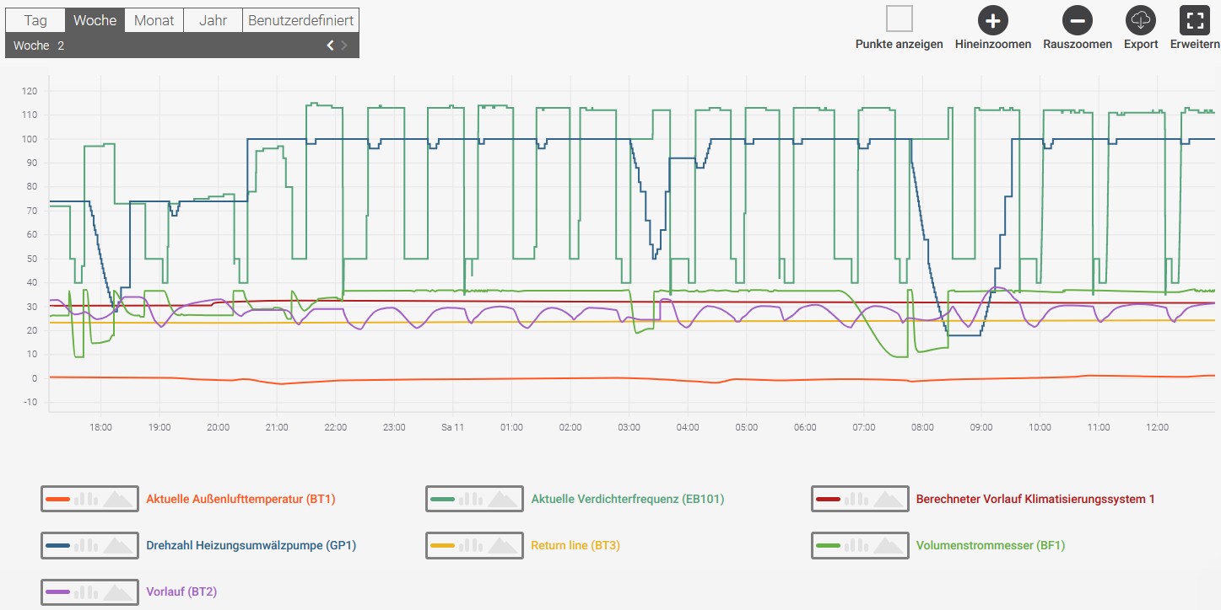Click the 120 value on the y-axis
1221x610 pixels.
pyautogui.click(x=30, y=91)
